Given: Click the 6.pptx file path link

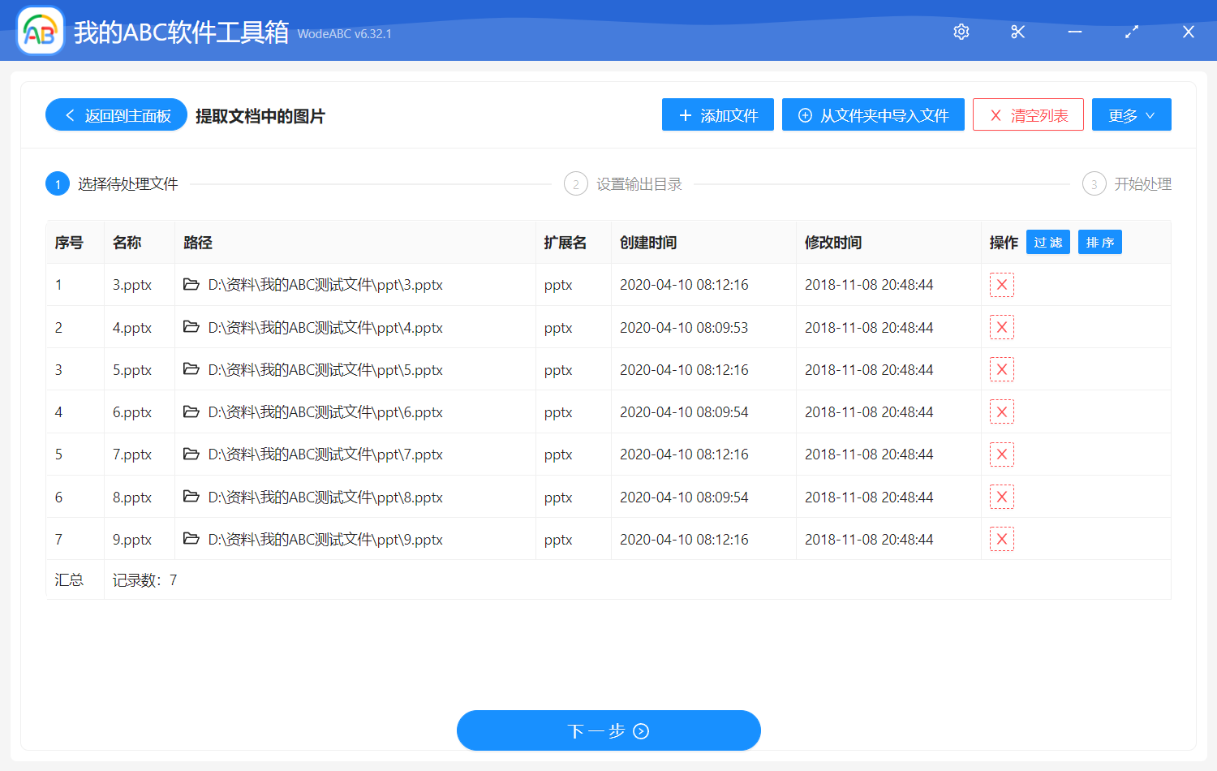Looking at the screenshot, I should [325, 412].
